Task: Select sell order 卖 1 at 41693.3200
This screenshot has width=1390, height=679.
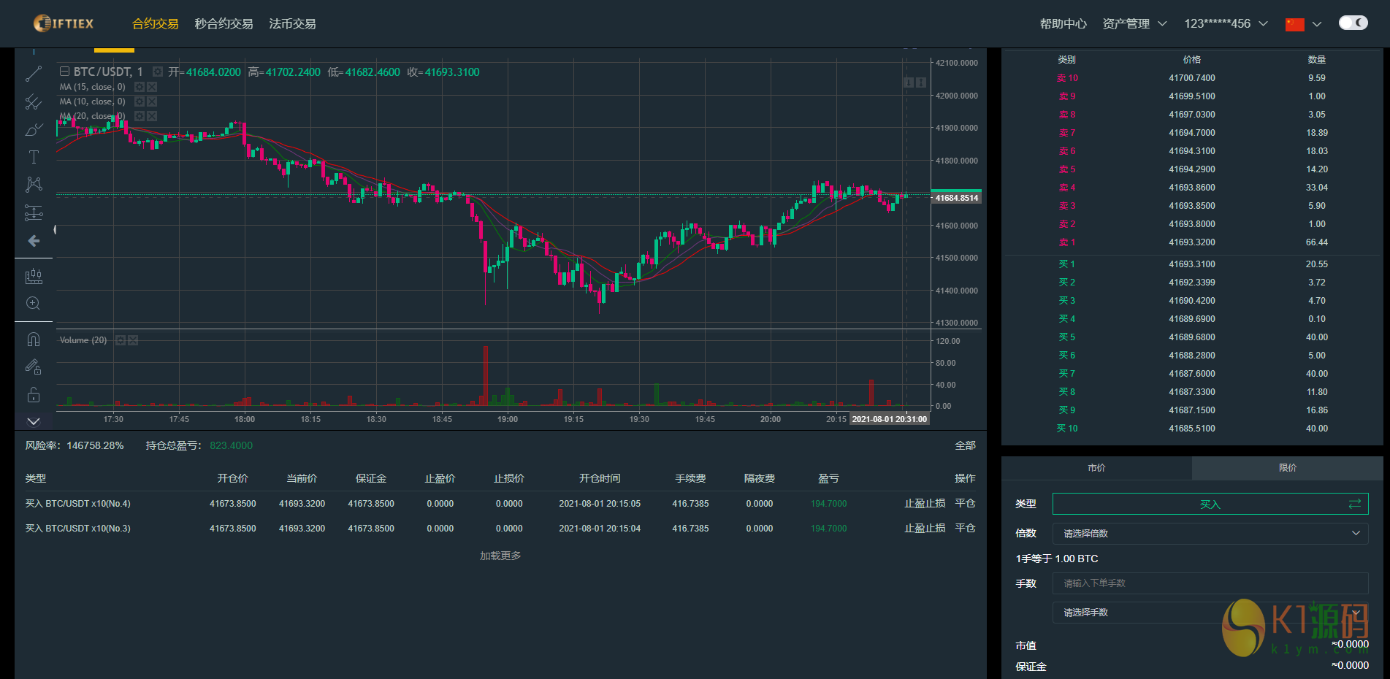Action: pos(1192,242)
